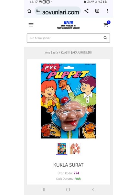
Task: Select the second finger puppets thumbnail
Action: [x=75, y=149]
